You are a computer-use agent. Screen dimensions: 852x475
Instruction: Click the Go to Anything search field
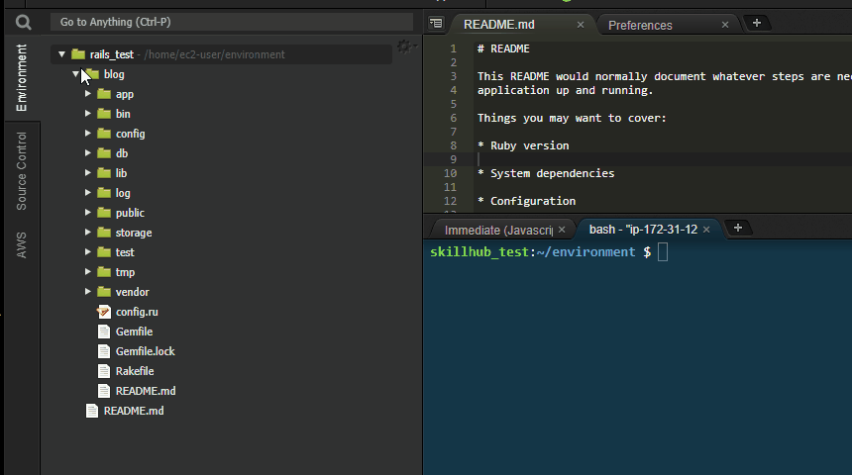coord(232,22)
